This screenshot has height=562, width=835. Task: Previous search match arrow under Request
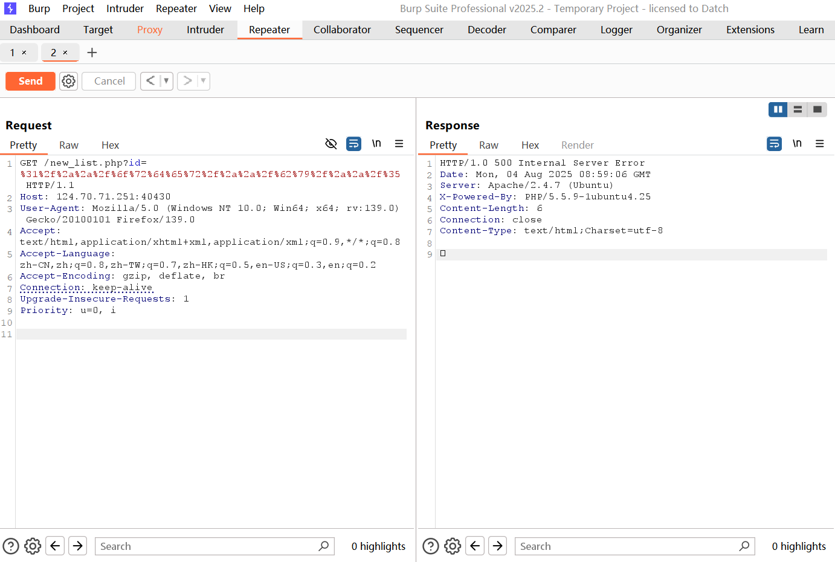(x=55, y=546)
